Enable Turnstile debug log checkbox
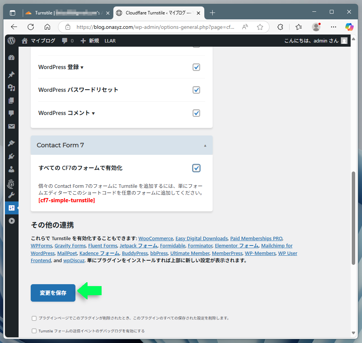 [x=34, y=331]
